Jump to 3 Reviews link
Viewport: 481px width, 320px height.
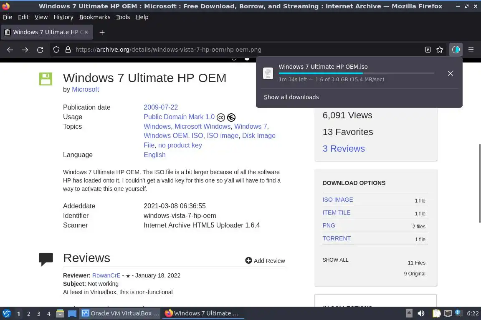pos(344,148)
